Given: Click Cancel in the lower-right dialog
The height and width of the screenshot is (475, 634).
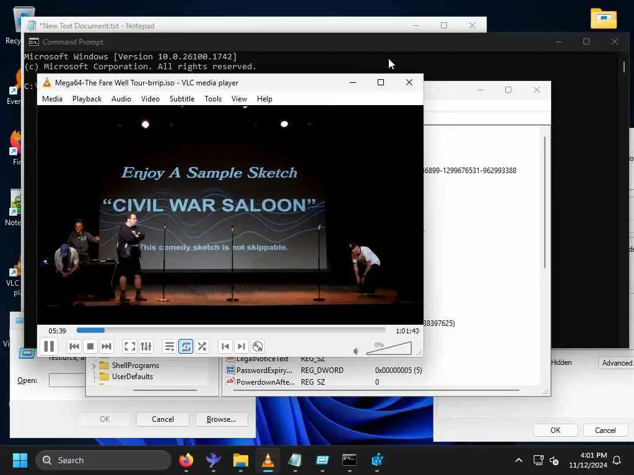Looking at the screenshot, I should pos(605,430).
